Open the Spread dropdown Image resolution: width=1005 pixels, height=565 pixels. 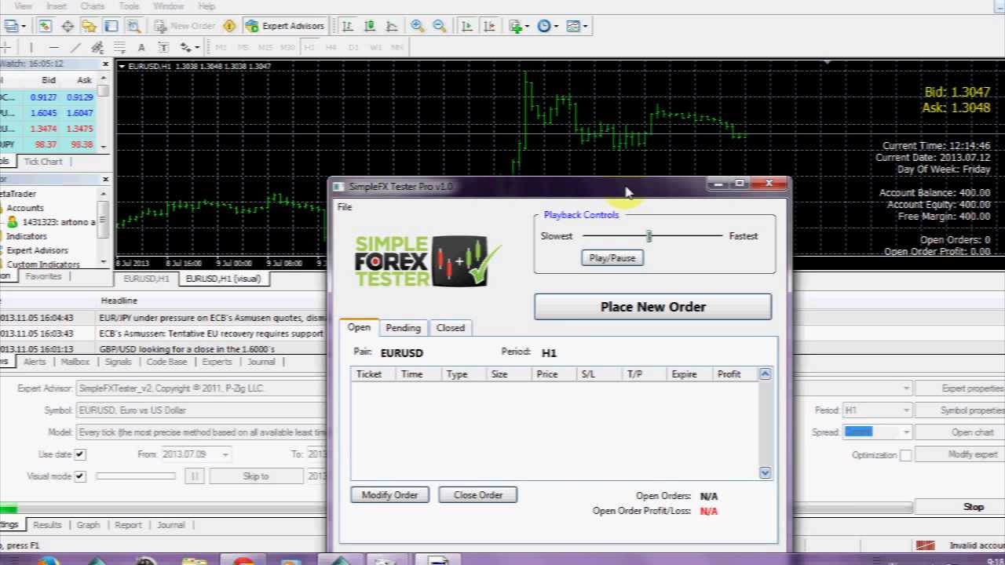tap(906, 432)
